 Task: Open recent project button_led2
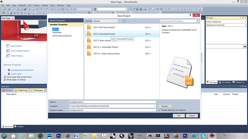[x=16, y=74]
